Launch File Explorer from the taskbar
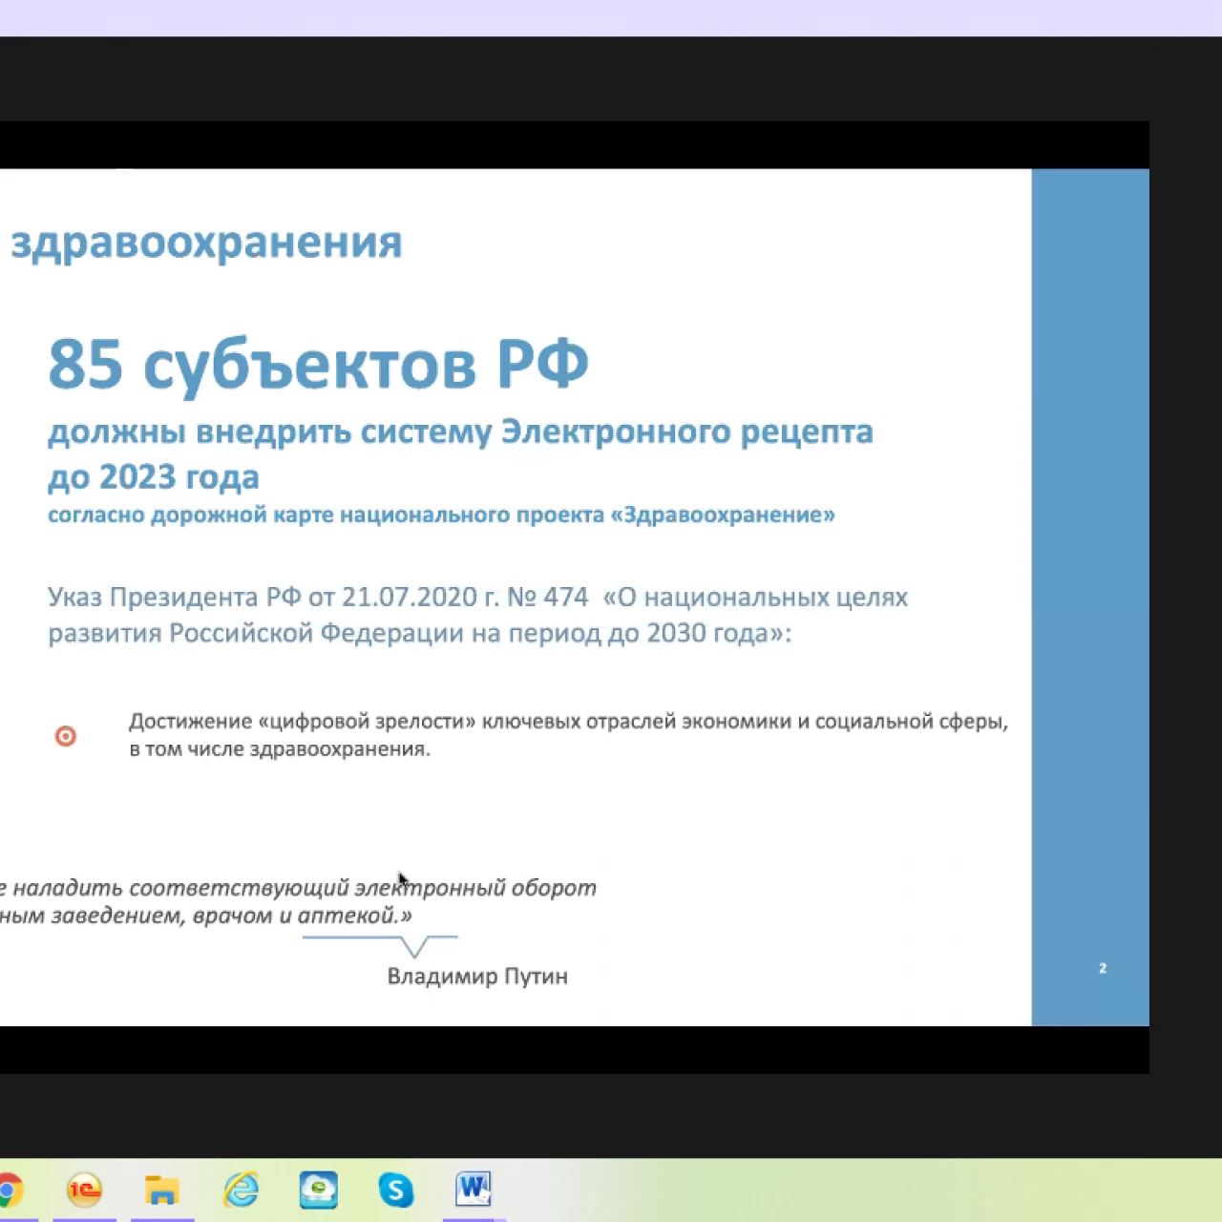1222x1222 pixels. 161,1190
